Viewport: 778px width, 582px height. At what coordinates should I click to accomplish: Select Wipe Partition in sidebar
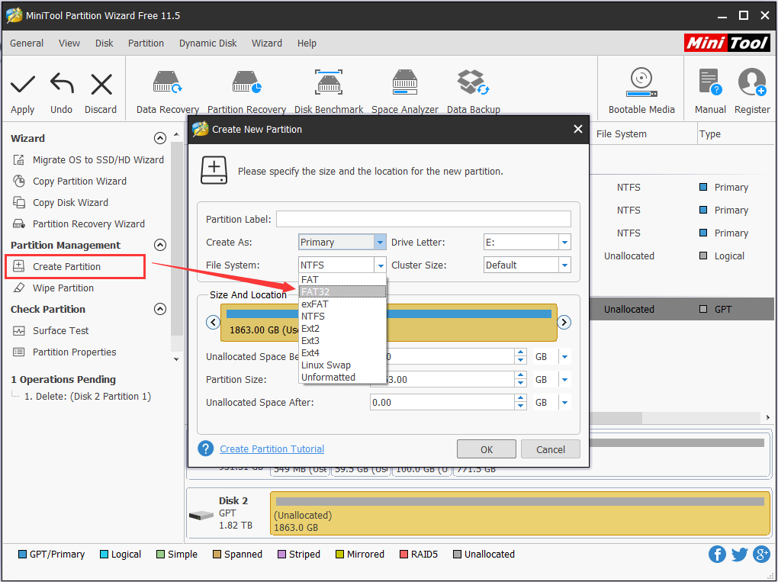coord(53,288)
